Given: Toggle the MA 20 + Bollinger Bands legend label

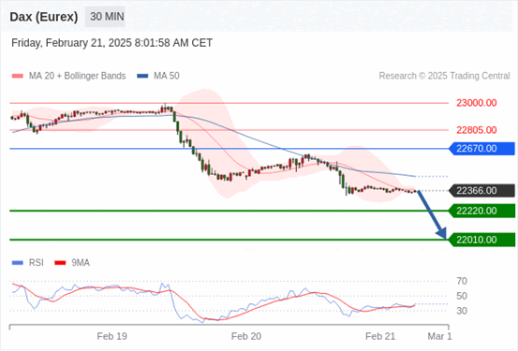Looking at the screenshot, I should (x=78, y=76).
